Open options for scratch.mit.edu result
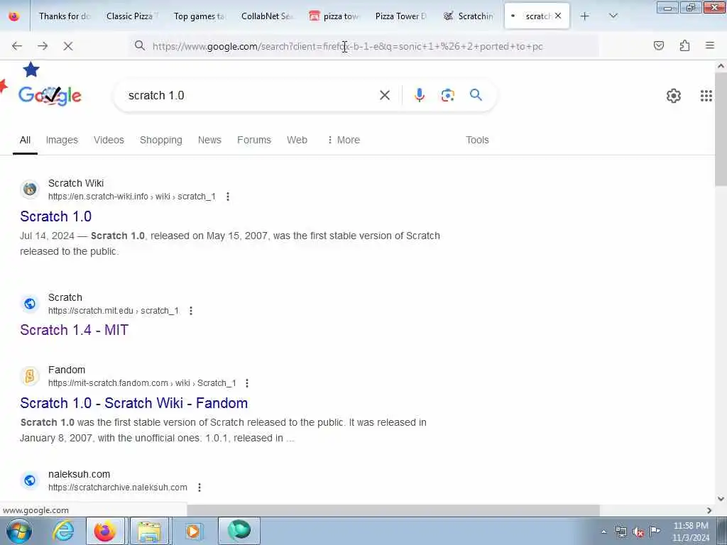This screenshot has width=727, height=545. click(x=191, y=311)
